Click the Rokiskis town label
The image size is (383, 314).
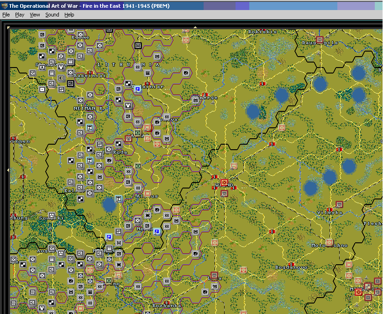click(x=262, y=32)
